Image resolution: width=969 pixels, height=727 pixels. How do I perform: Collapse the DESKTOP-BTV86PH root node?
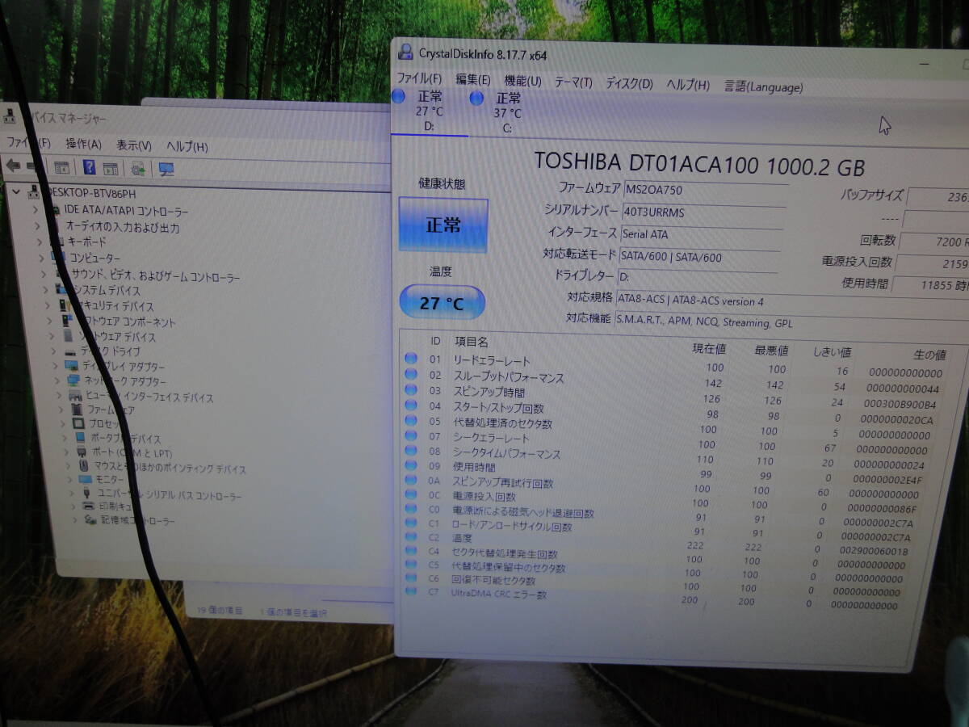tap(16, 192)
